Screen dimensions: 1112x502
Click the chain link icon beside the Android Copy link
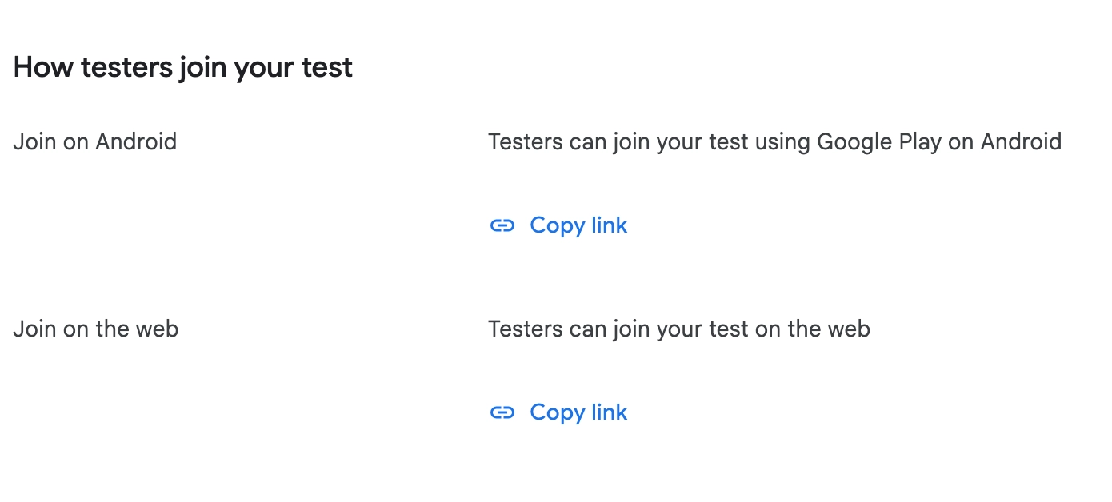click(x=502, y=225)
